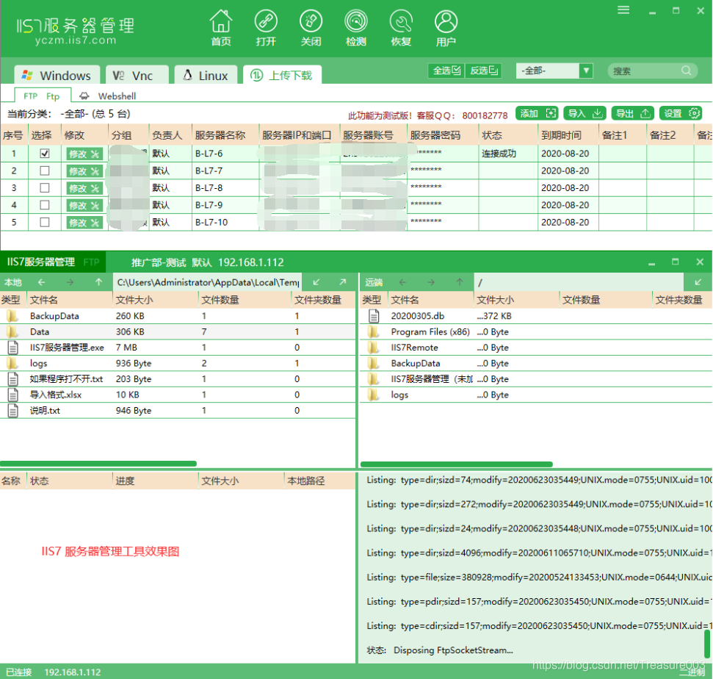Click the log panel vertical scrollbar
This screenshot has width=713, height=679.
[x=708, y=644]
